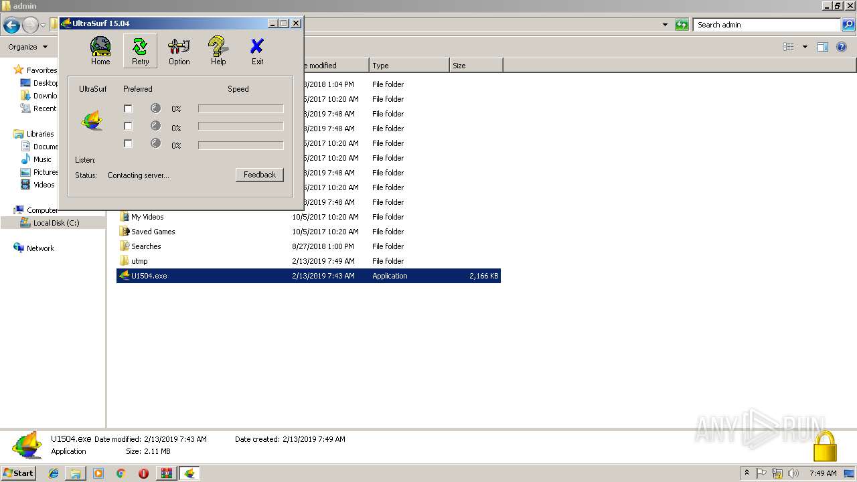The width and height of the screenshot is (857, 482).
Task: Open Explorer help blue question icon
Action: pos(842,47)
